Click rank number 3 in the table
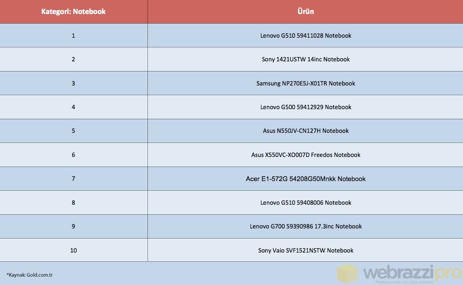The height and width of the screenshot is (285, 463). (74, 83)
